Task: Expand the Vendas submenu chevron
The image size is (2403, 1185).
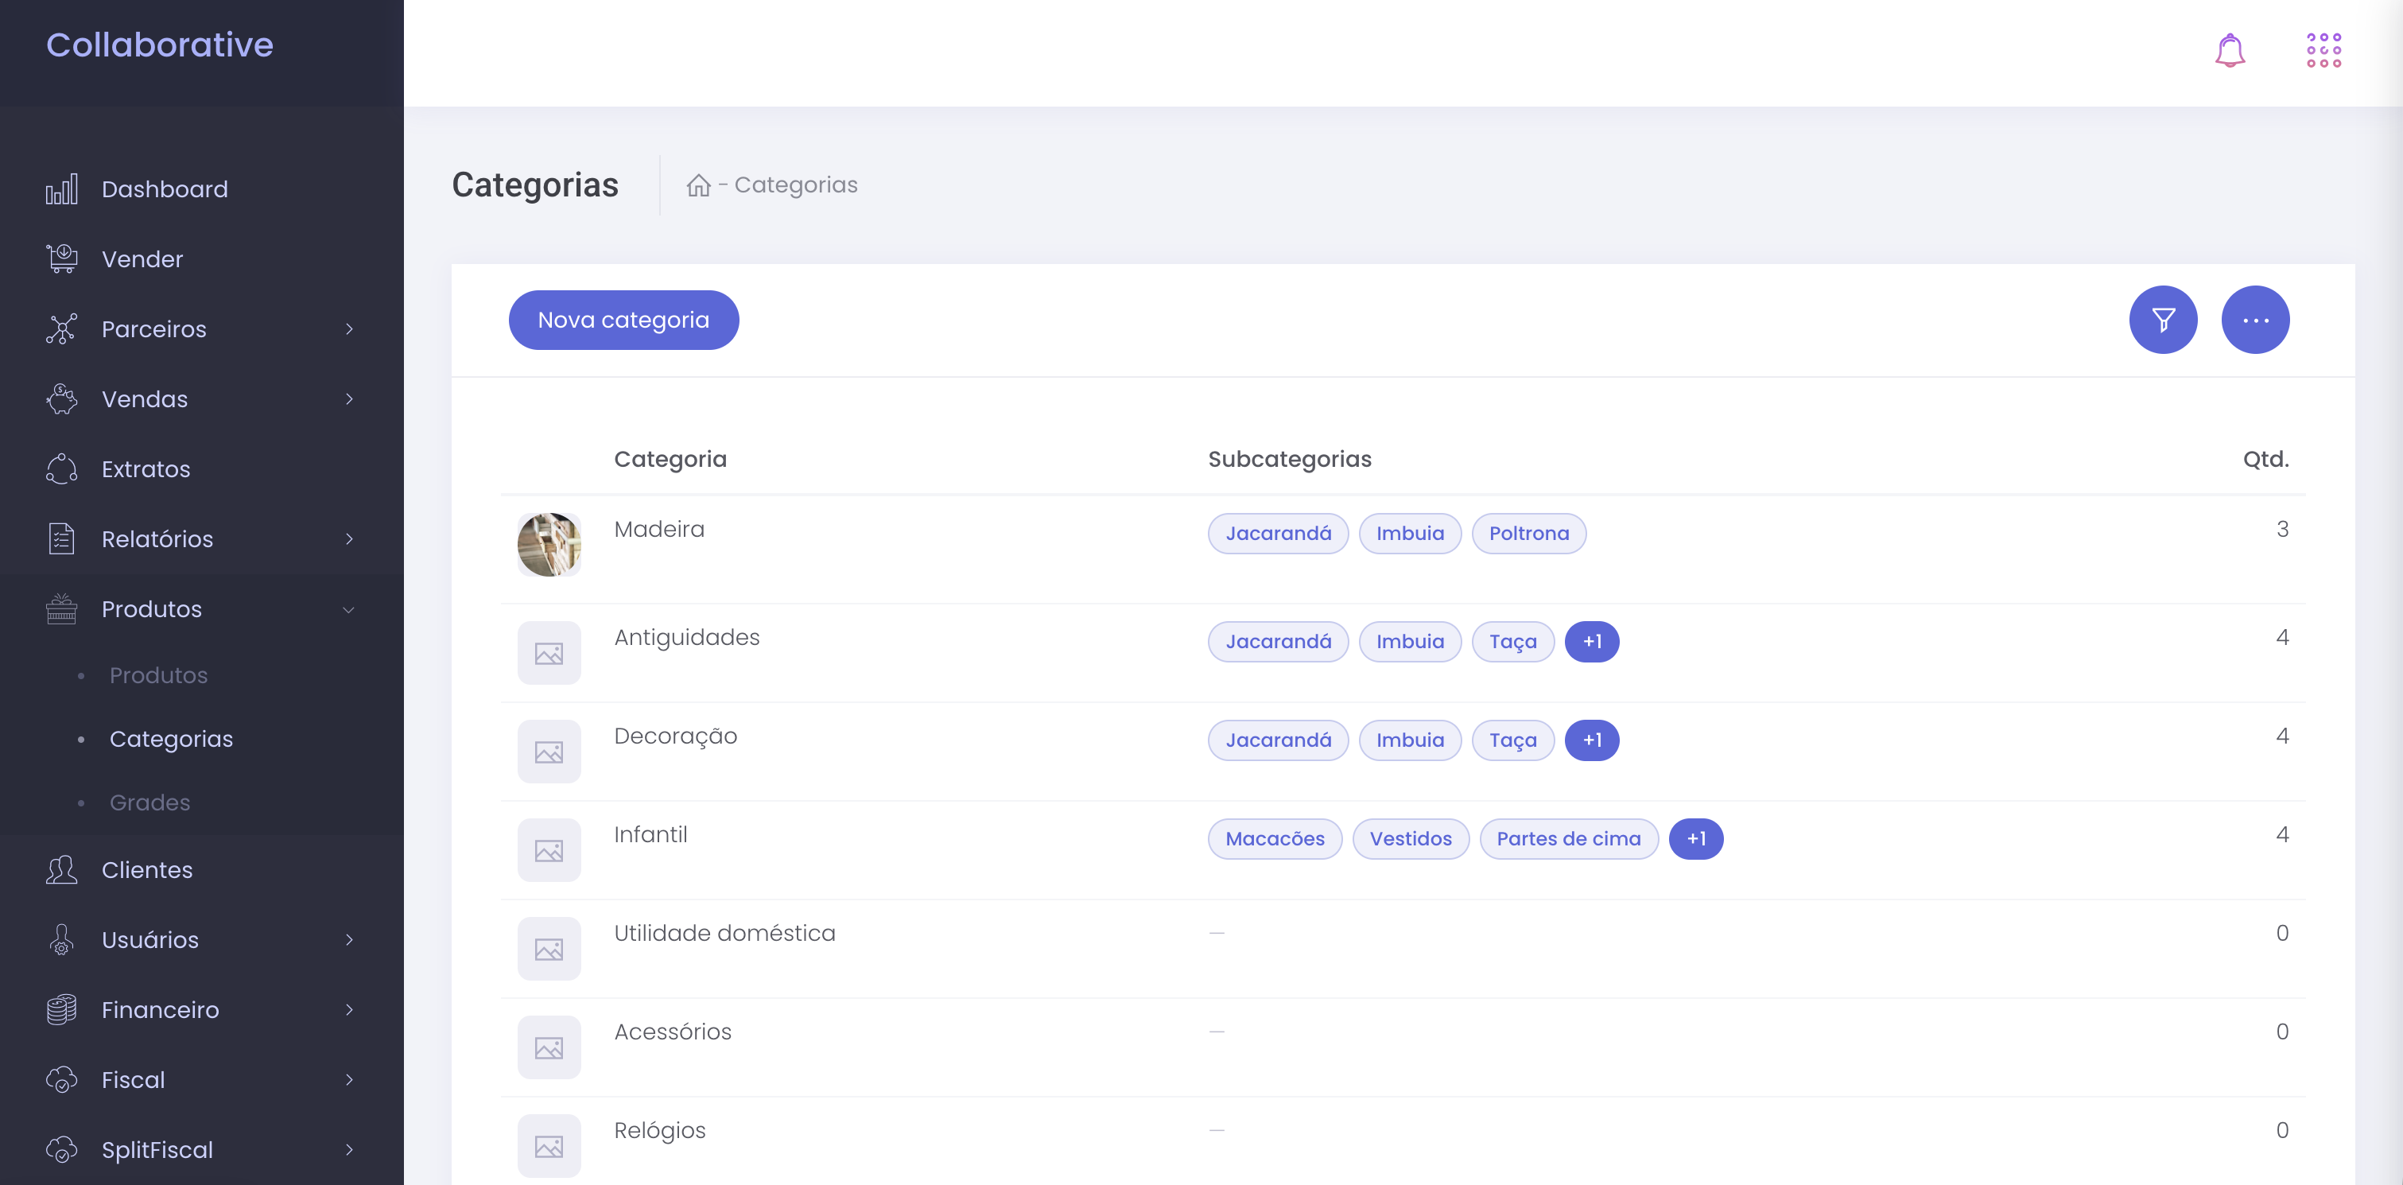Action: tap(350, 398)
